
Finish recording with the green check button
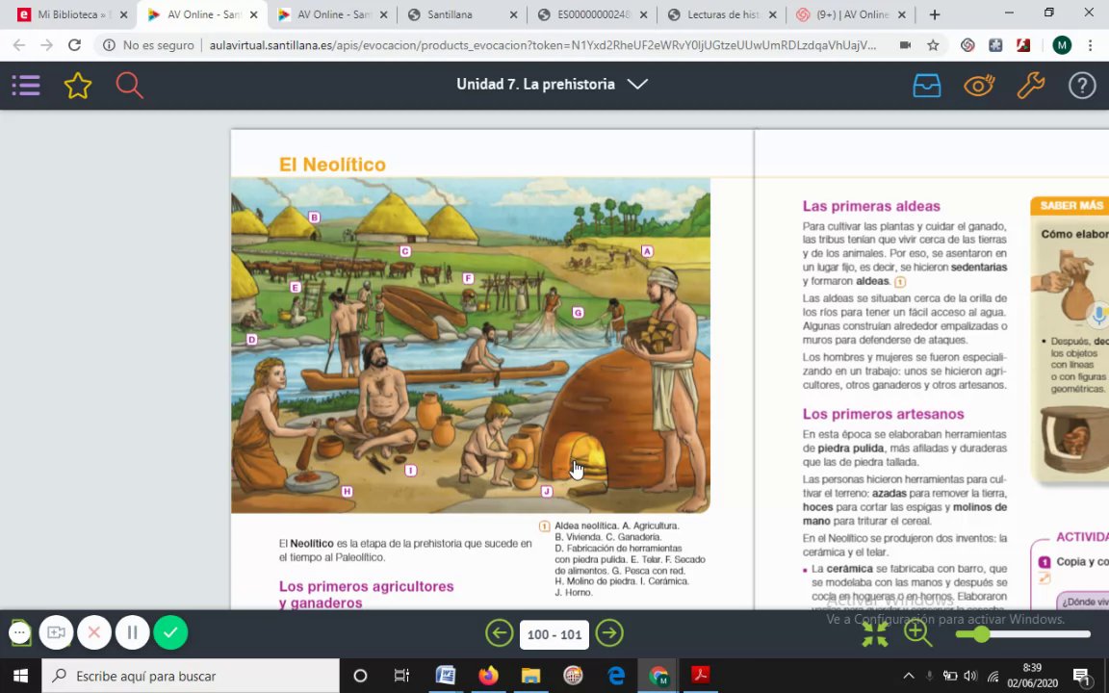[170, 632]
